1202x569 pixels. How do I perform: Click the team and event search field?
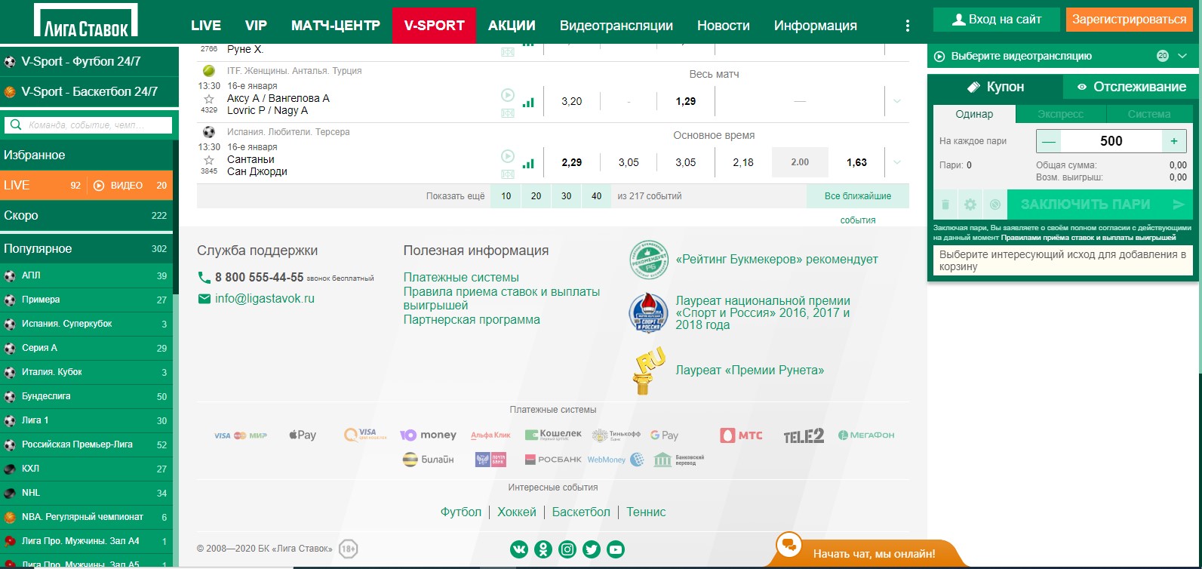[x=88, y=125]
